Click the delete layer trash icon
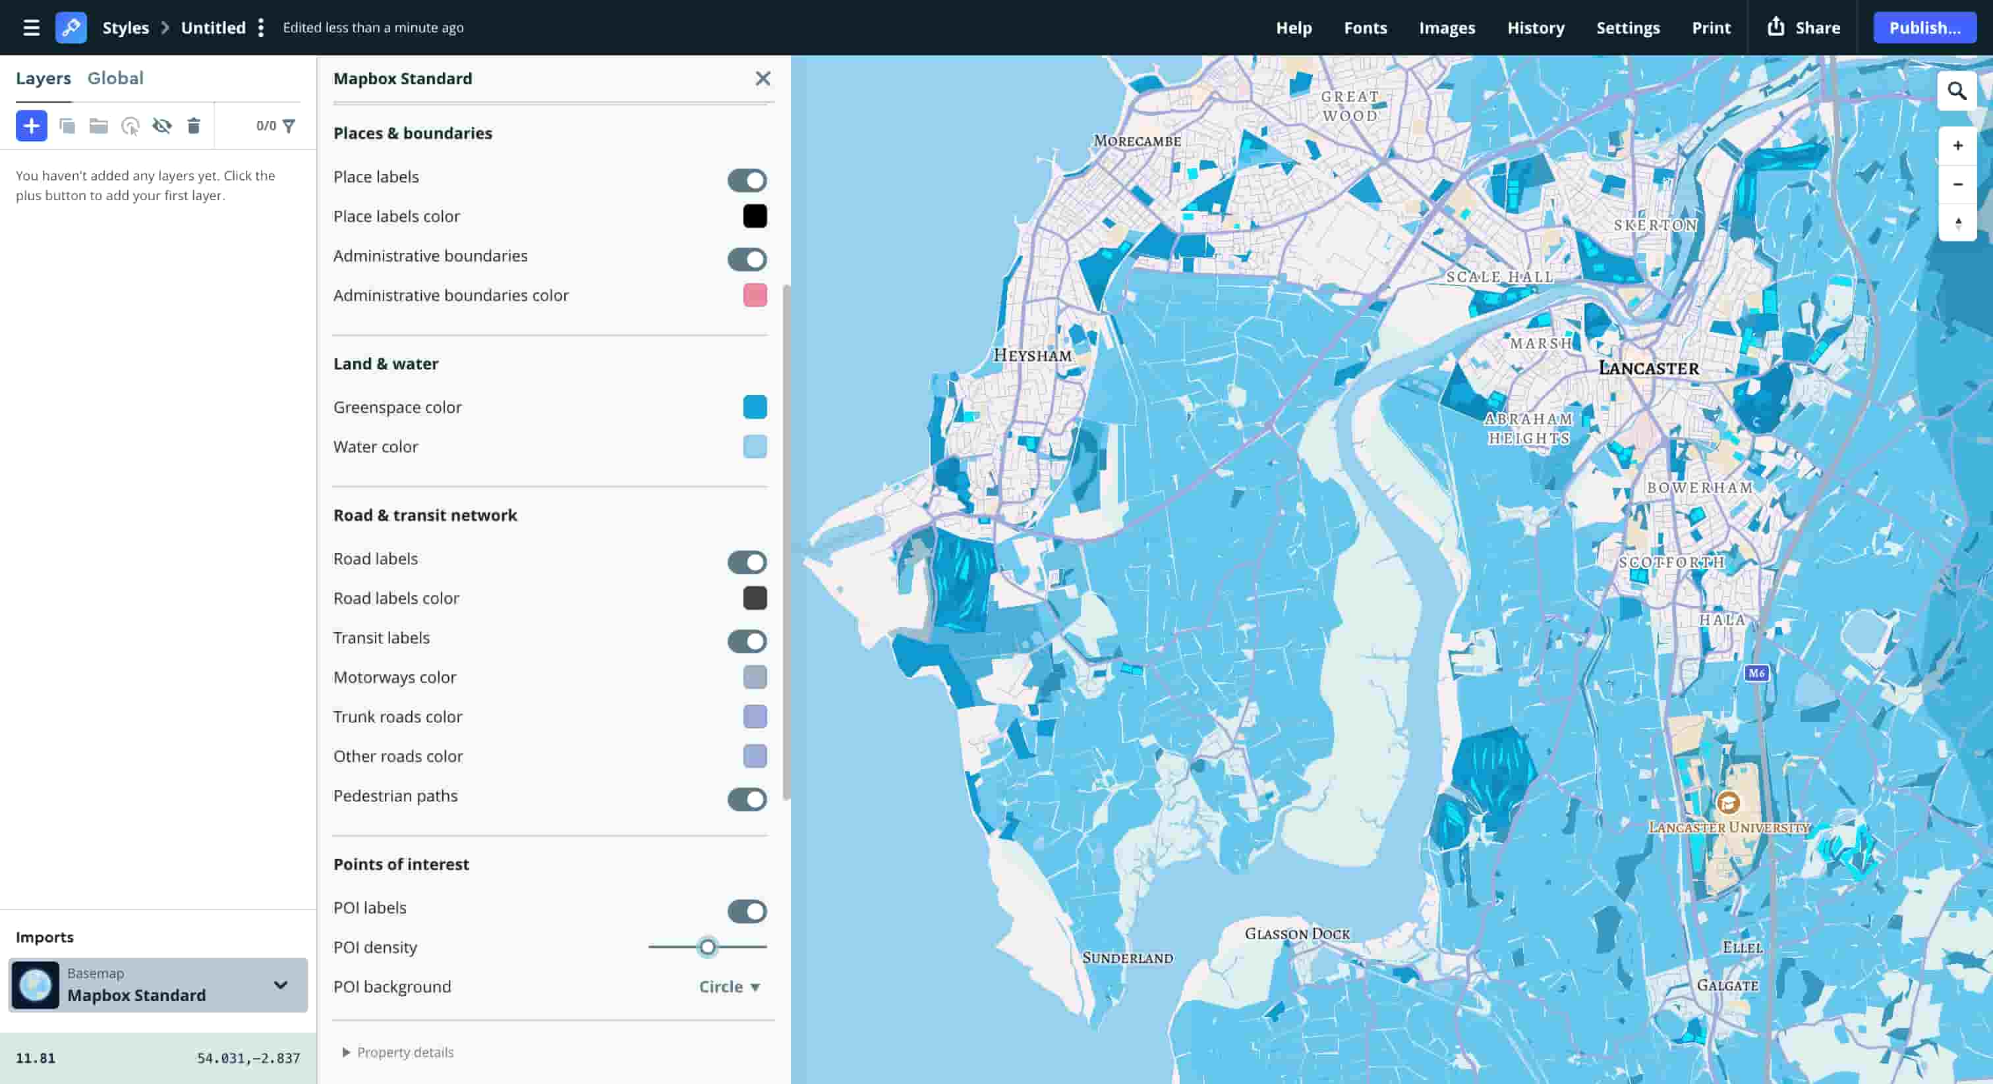This screenshot has height=1084, width=1993. point(193,125)
